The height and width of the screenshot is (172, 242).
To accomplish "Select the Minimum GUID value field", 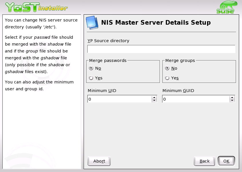I will pos(196,99).
